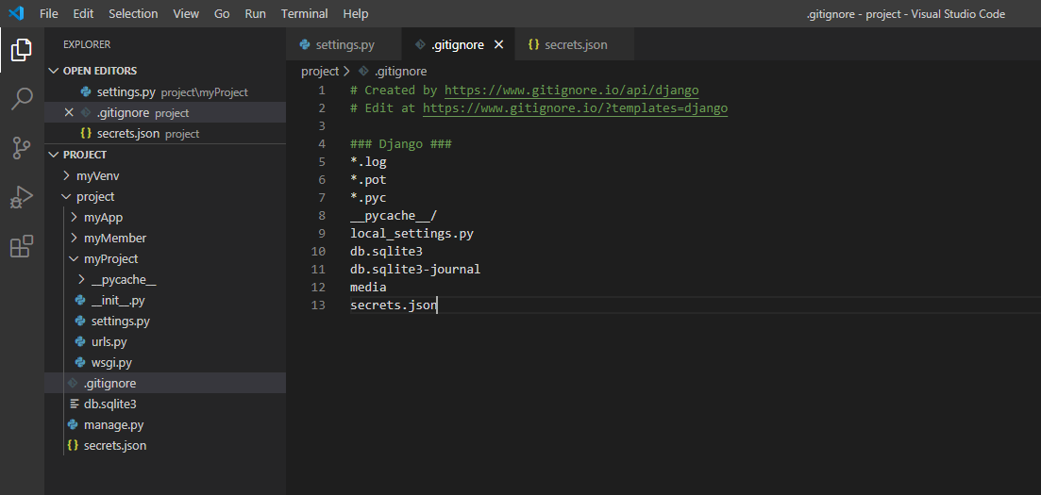The image size is (1041, 495).
Task: Open the View menu
Action: [186, 13]
